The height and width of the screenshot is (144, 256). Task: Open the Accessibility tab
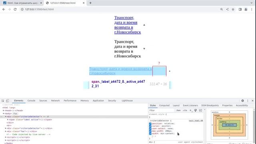coord(242,106)
